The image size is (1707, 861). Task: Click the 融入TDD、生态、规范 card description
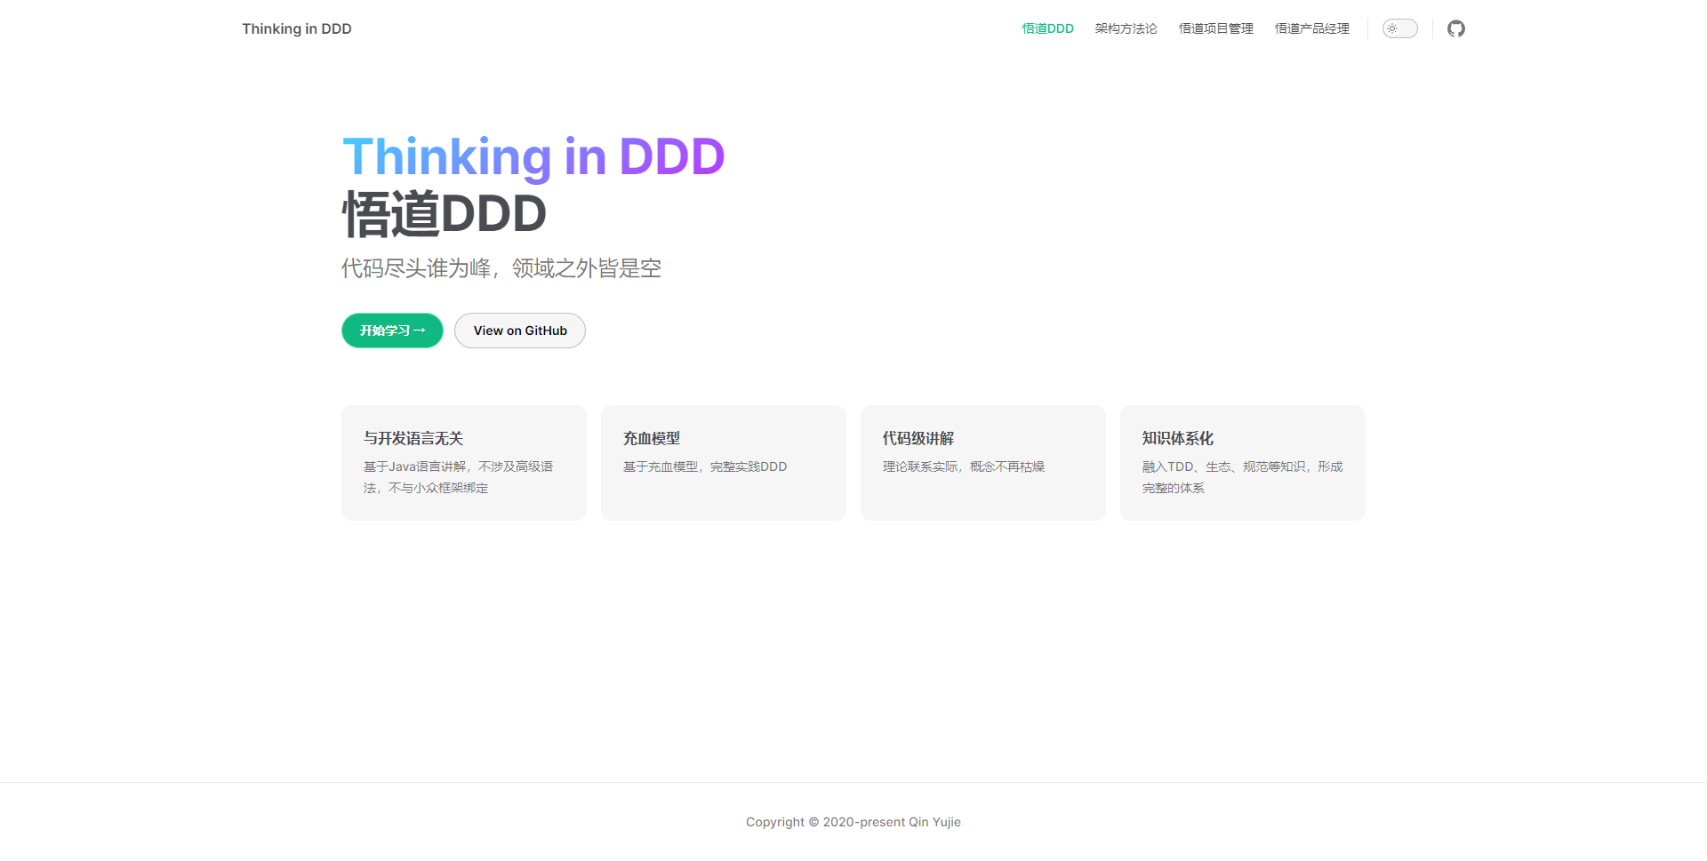[1241, 477]
